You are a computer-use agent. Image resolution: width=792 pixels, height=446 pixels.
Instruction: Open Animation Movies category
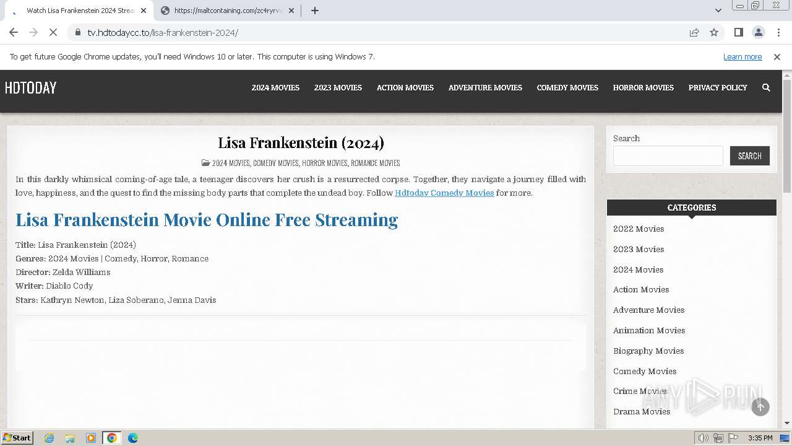pos(649,331)
